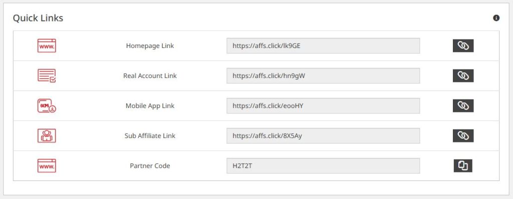Click the info icon beside Quick Links
Image resolution: width=513 pixels, height=199 pixels.
coord(496,18)
